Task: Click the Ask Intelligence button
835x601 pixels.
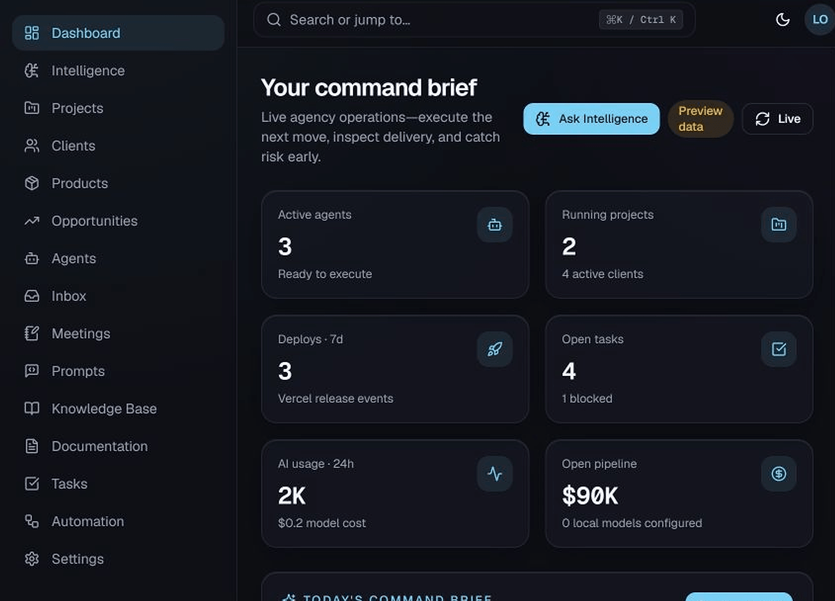Action: coord(591,119)
